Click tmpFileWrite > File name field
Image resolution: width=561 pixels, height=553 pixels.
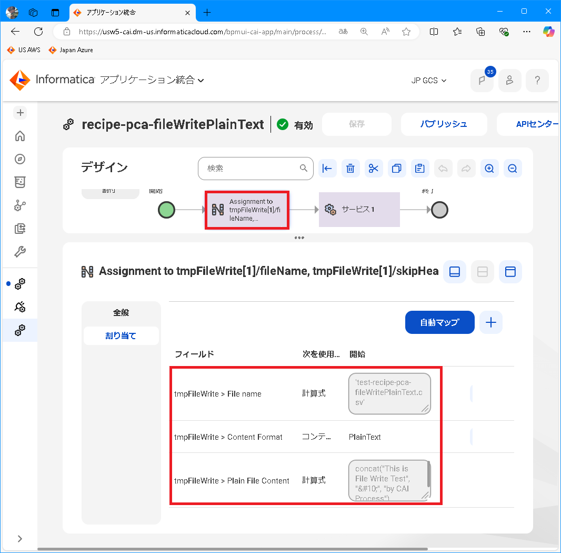point(217,394)
